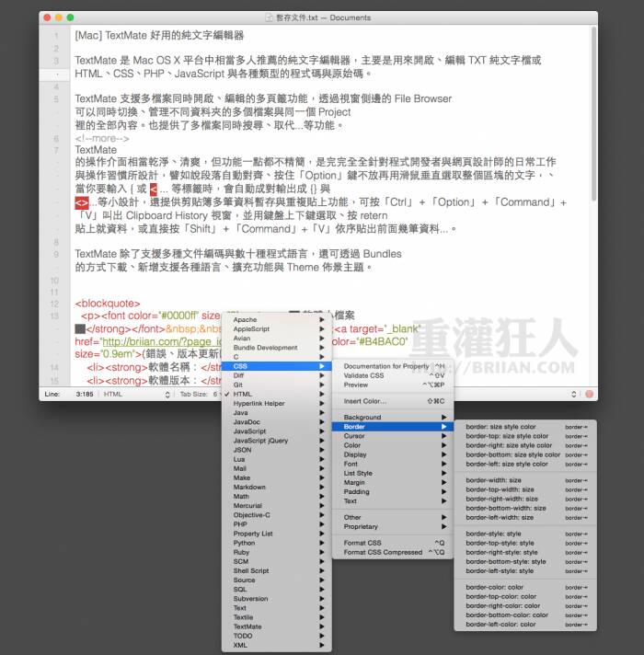Viewport: 644px width, 655px height.
Task: Expand the List Style submenu
Action: (x=393, y=473)
